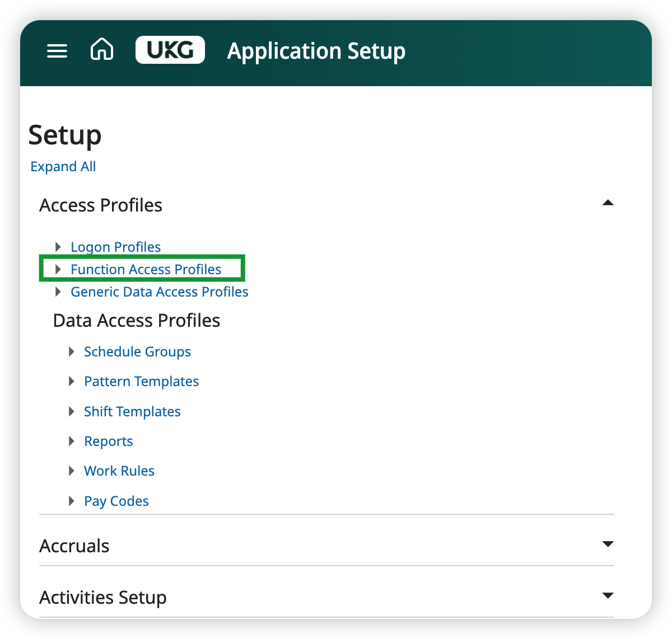
Task: Open the hamburger main menu
Action: (x=57, y=51)
